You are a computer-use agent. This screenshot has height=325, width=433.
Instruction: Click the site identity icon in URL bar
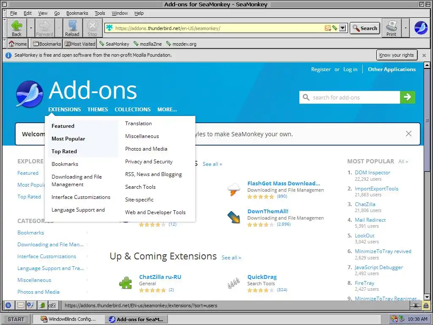click(x=110, y=28)
